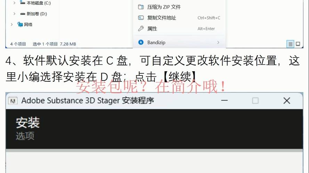Click the title Adobe Substance 3D Stager 安装程序

click(88, 101)
